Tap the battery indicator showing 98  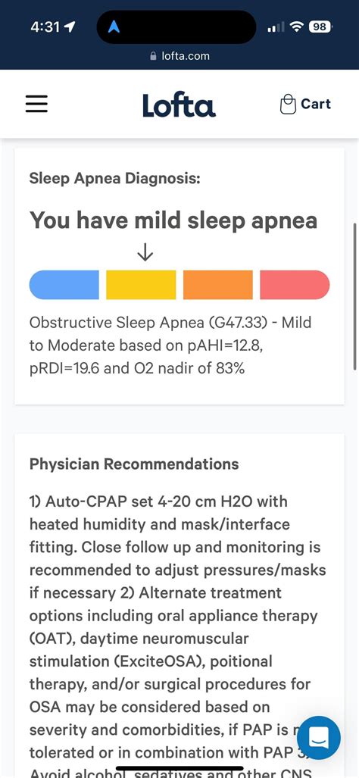[320, 27]
